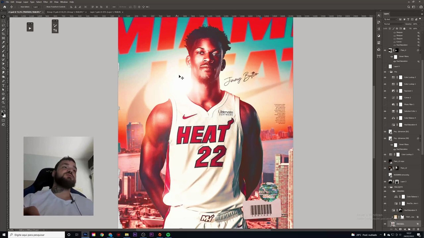The image size is (424, 238).
Task: Select the Move tool in the toolbar
Action: (3, 17)
